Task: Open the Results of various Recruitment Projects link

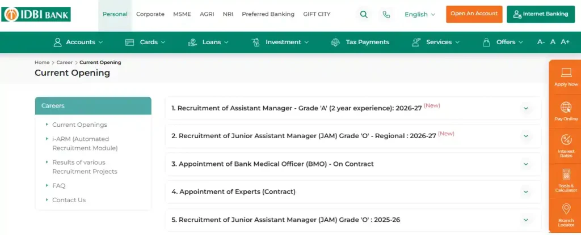Action: click(x=85, y=167)
